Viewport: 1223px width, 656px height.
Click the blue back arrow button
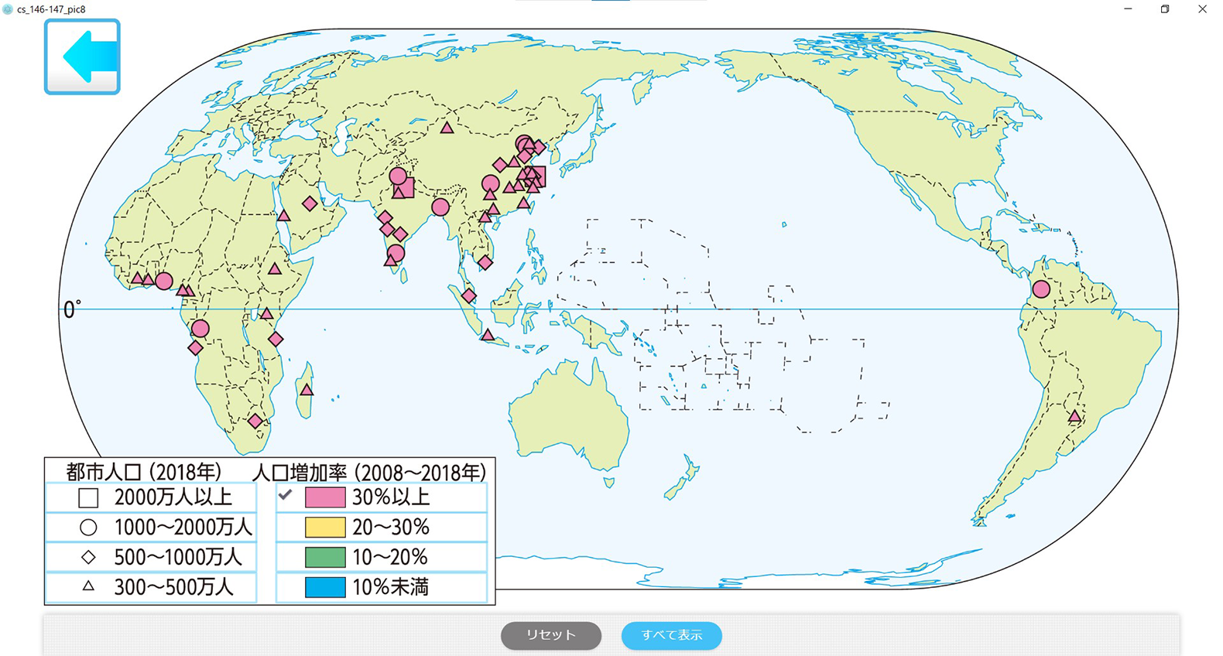[82, 57]
